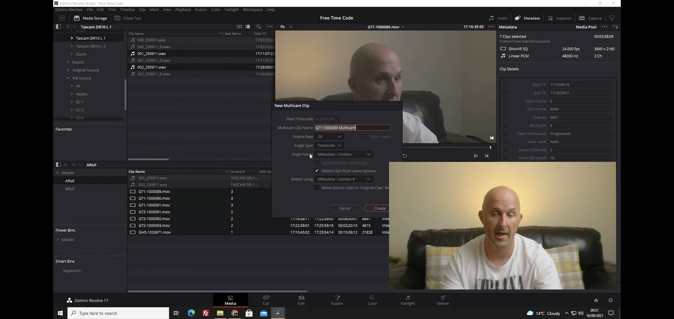Toggle the Metadata panel
Viewport: 674px width, 319px height.
point(527,18)
